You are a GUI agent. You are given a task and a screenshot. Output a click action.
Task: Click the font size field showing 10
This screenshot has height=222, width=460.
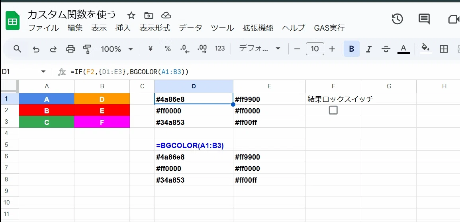[x=315, y=49]
